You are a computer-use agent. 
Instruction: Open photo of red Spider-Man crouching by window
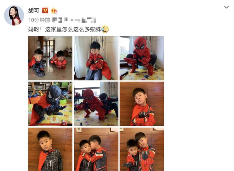(141, 58)
